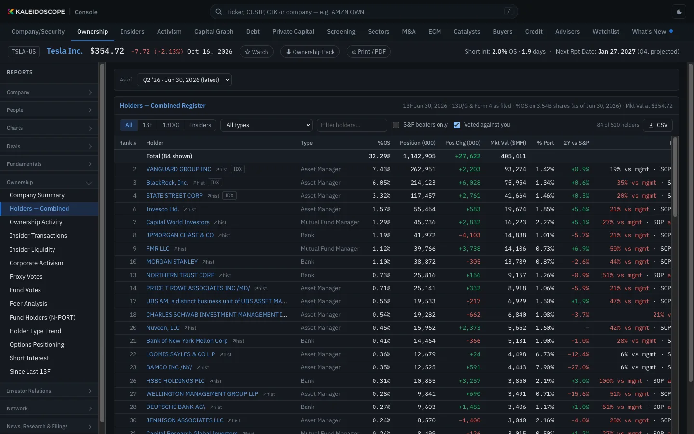Open hist link for Bank of New York Mellon
This screenshot has width=694, height=434.
coord(239,341)
